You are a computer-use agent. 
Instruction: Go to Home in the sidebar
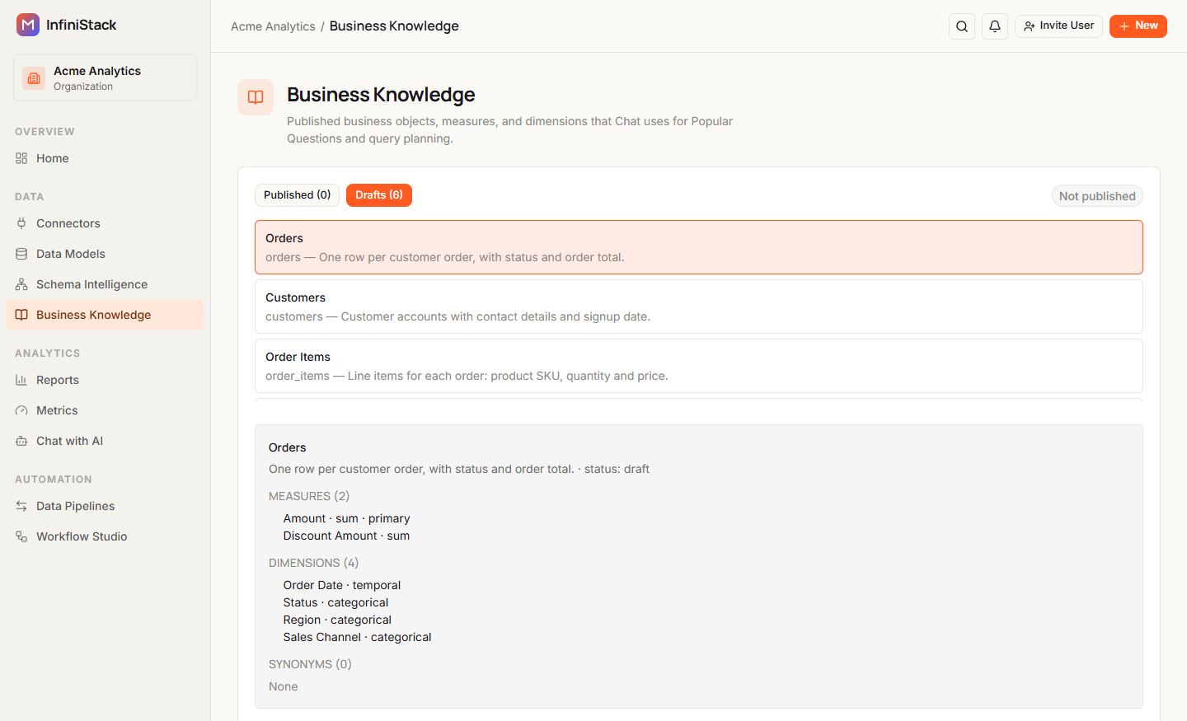(105, 158)
